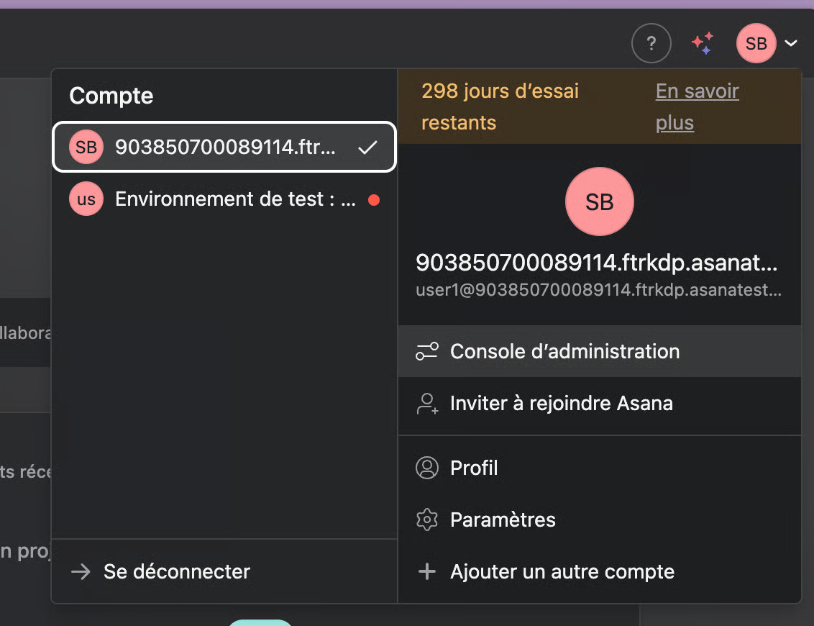Open Console d'administration
Image resolution: width=814 pixels, height=626 pixels.
pos(564,351)
